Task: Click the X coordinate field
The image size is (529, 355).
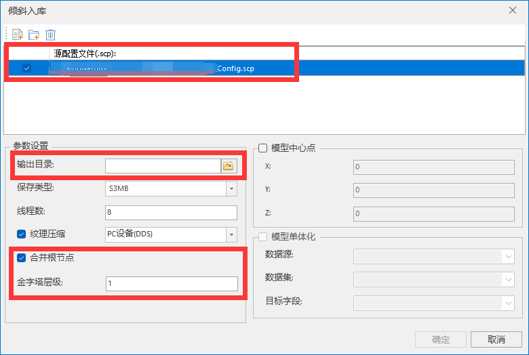Action: click(x=434, y=167)
